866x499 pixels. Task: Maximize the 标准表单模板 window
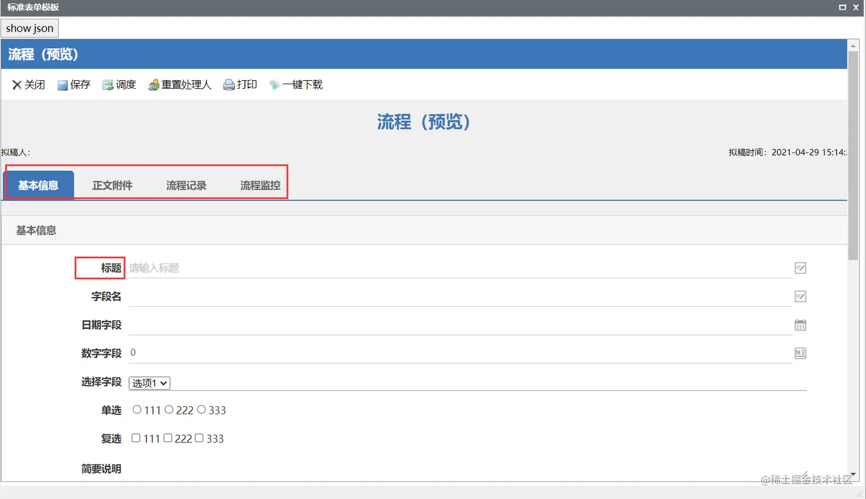click(x=843, y=7)
